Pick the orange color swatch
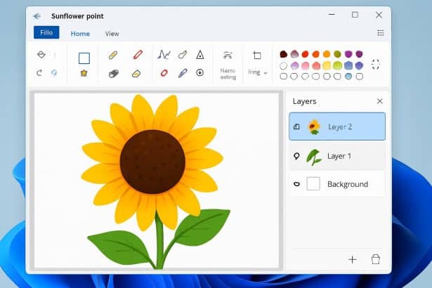Screen dimensions: 432x288 pyautogui.click(x=316, y=54)
